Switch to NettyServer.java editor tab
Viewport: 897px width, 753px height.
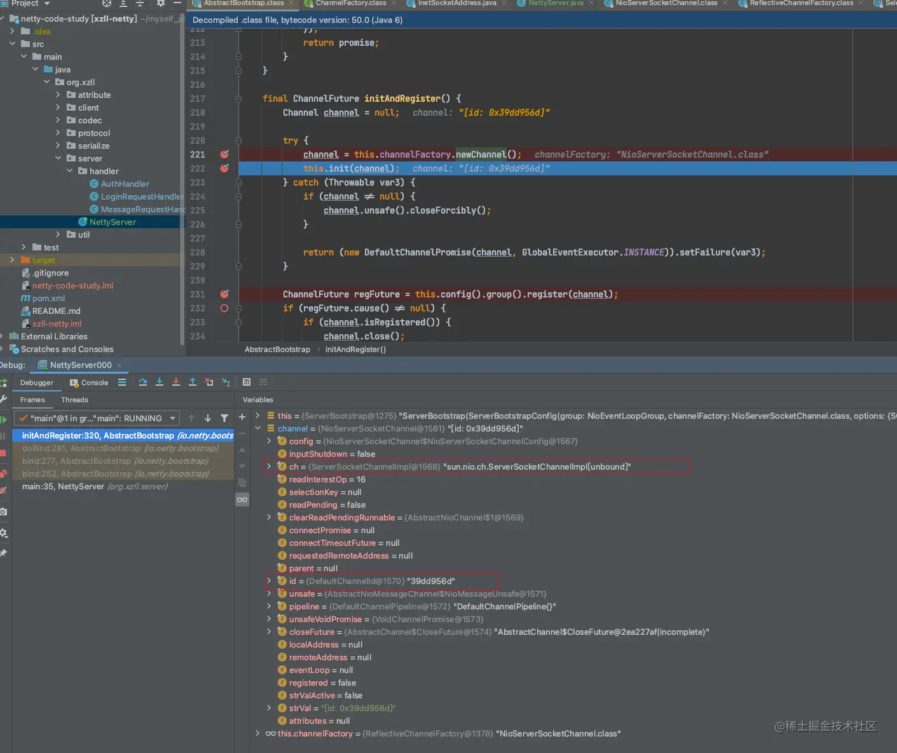click(556, 3)
